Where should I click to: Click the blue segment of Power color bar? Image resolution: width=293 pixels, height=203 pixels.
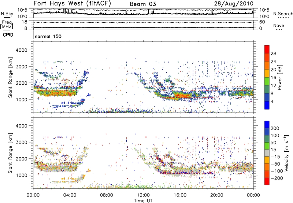pyautogui.click(x=267, y=105)
